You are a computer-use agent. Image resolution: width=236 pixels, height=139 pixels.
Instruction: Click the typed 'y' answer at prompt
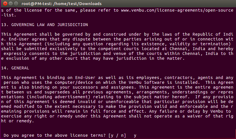[135, 135]
